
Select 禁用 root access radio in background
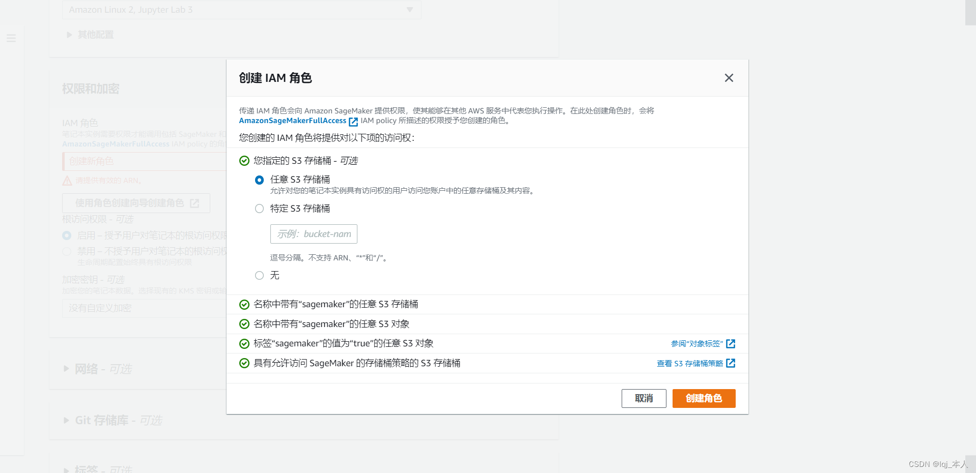(67, 251)
